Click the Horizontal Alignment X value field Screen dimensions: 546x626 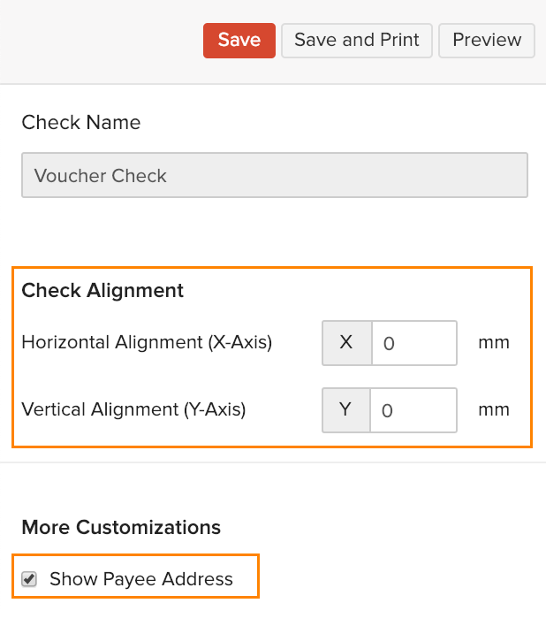(x=413, y=343)
